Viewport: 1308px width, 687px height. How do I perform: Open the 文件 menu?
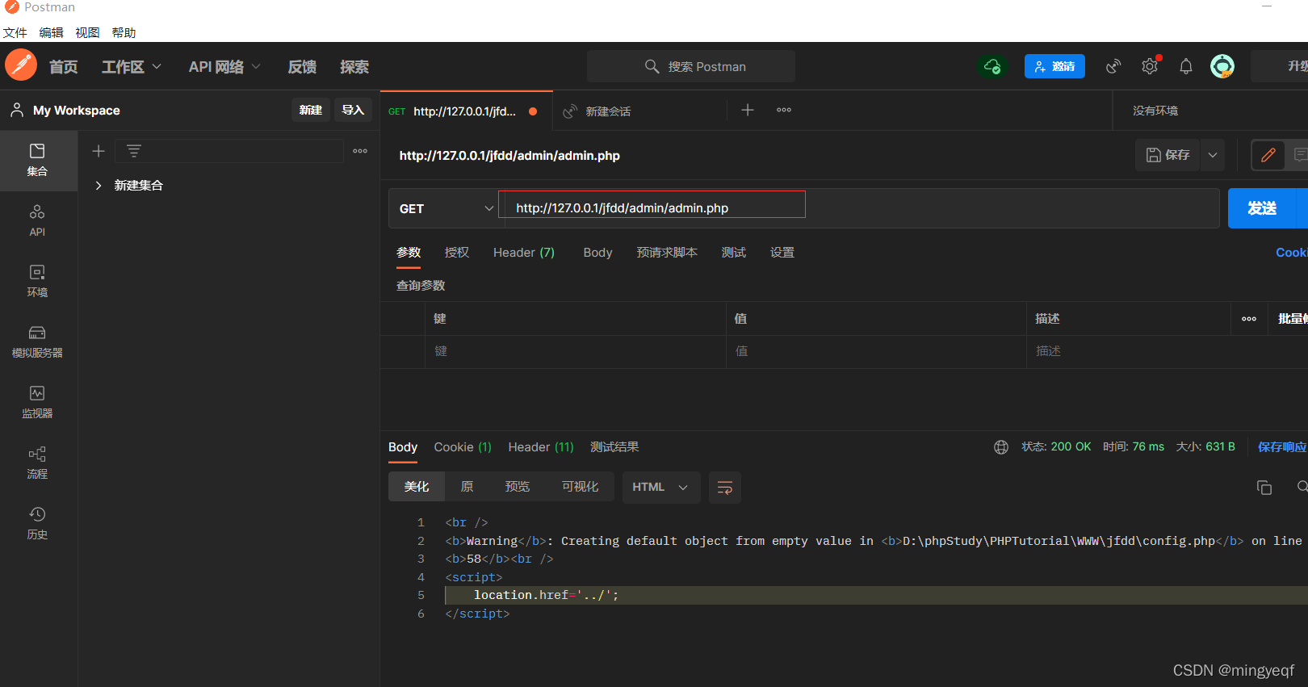[x=15, y=32]
